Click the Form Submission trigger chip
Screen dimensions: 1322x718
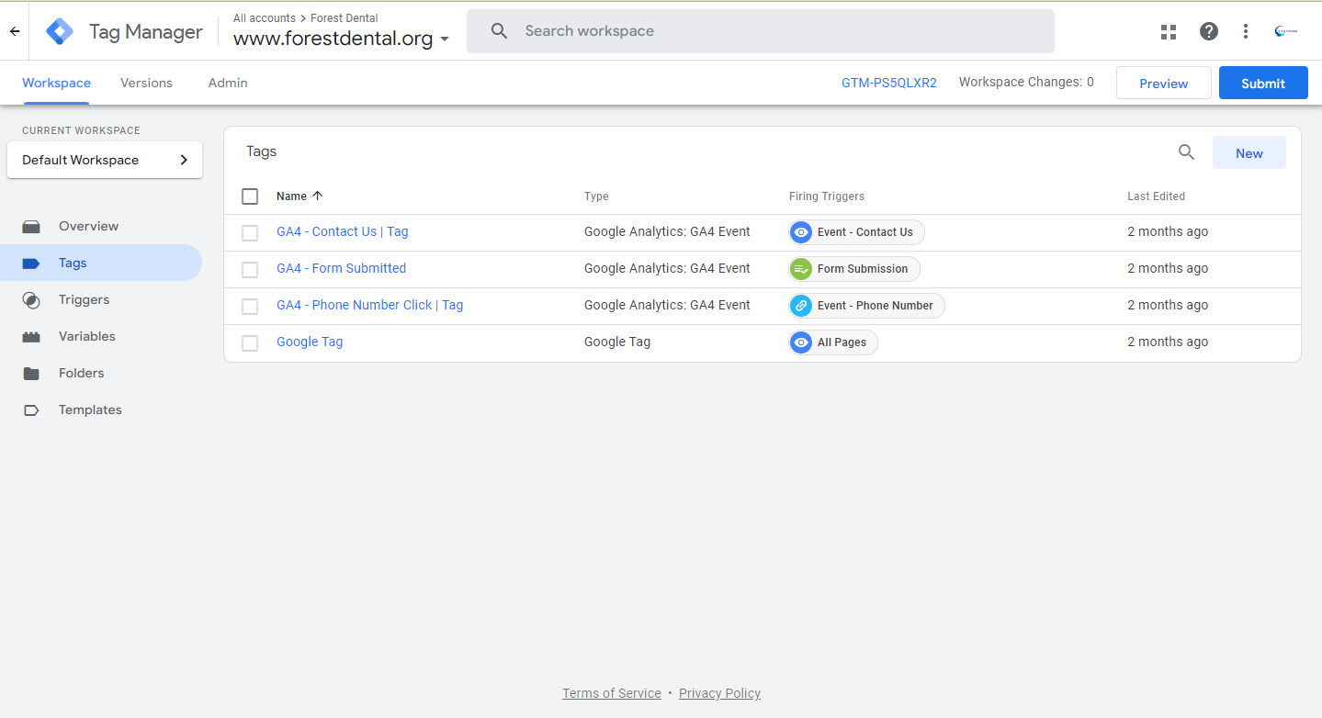tap(854, 269)
